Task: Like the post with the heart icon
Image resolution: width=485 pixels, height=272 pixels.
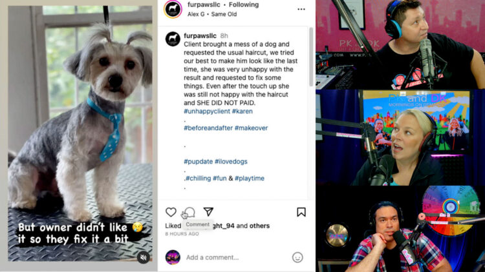Action: pyautogui.click(x=171, y=212)
